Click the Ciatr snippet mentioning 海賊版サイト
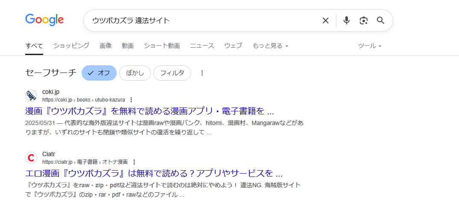This screenshot has height=209, width=459. click(163, 190)
